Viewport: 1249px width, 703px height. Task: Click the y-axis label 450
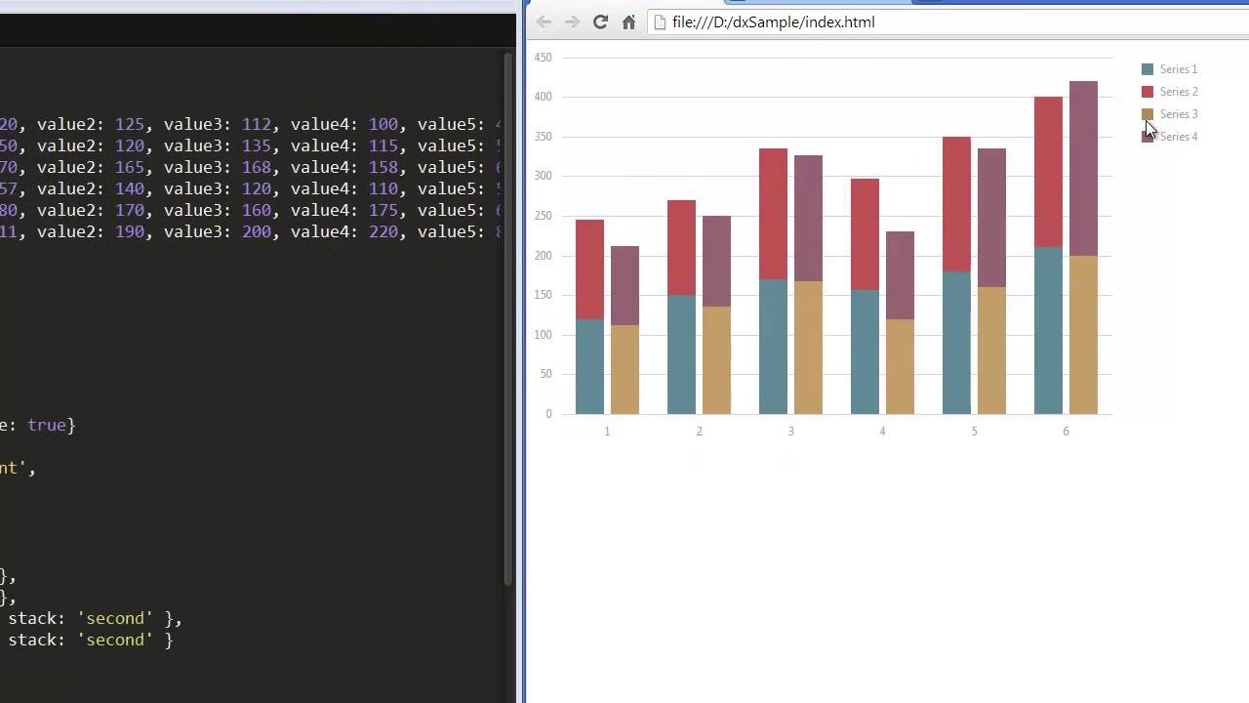point(544,58)
